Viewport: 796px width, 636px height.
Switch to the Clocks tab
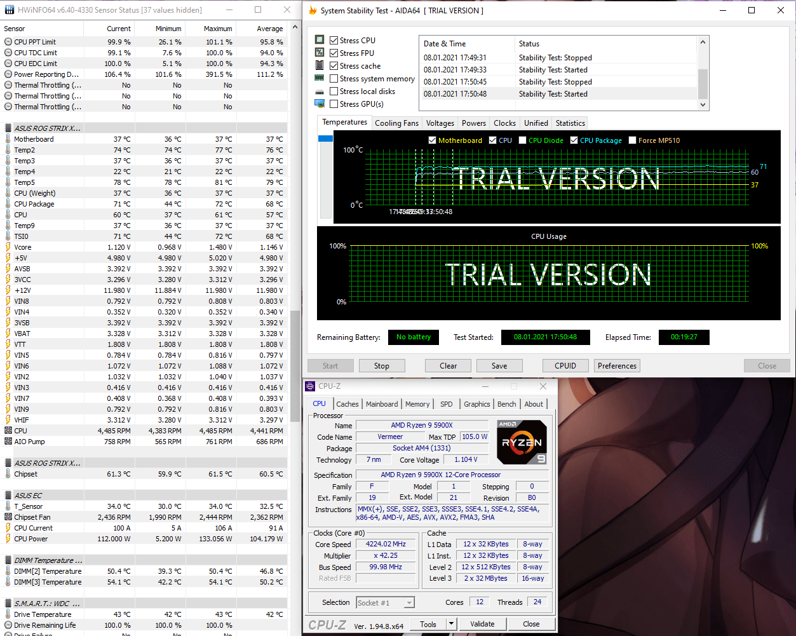505,123
